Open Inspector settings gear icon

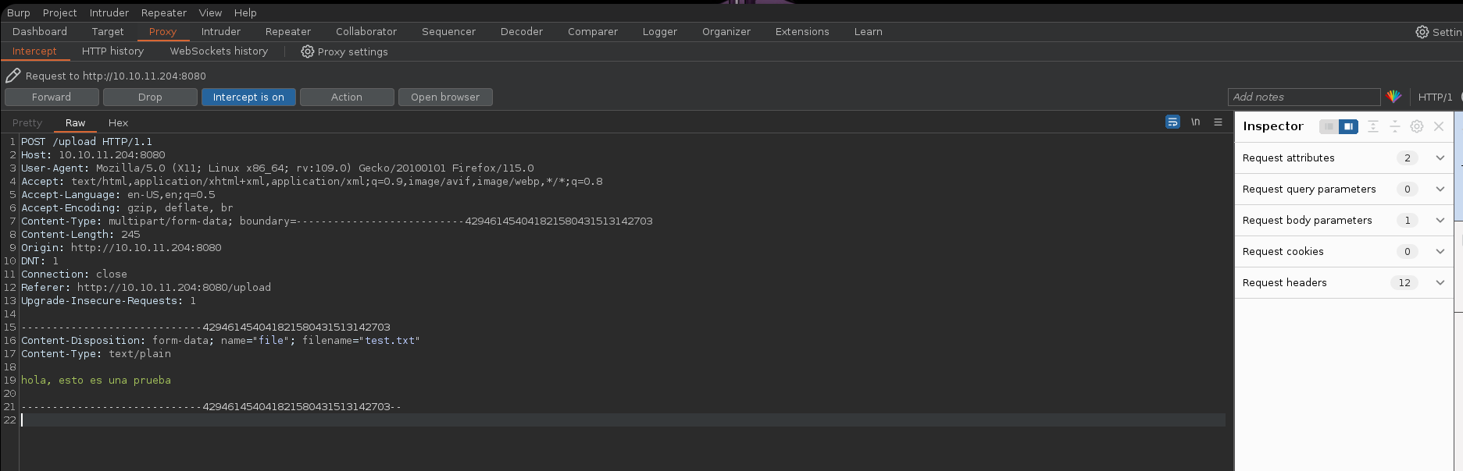1417,126
